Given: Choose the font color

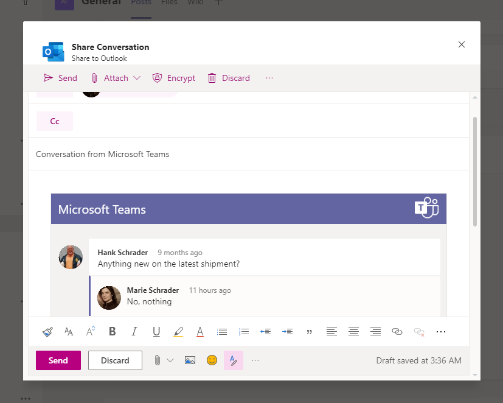Looking at the screenshot, I should click(x=200, y=332).
